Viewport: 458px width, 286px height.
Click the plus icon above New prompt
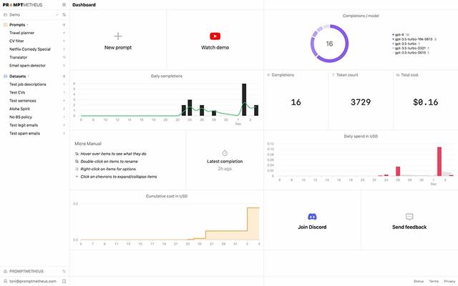118,36
